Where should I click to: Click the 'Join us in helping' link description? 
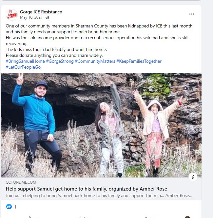point(99,196)
